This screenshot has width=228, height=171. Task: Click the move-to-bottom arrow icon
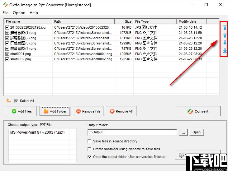[225, 50]
